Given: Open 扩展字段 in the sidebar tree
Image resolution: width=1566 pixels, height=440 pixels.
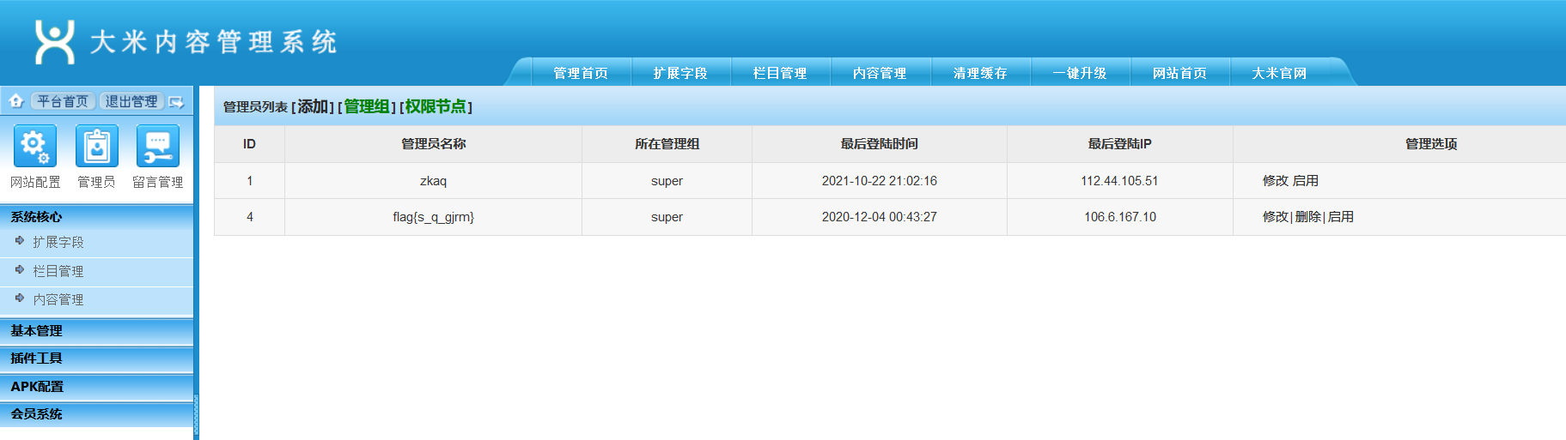Looking at the screenshot, I should click(58, 243).
